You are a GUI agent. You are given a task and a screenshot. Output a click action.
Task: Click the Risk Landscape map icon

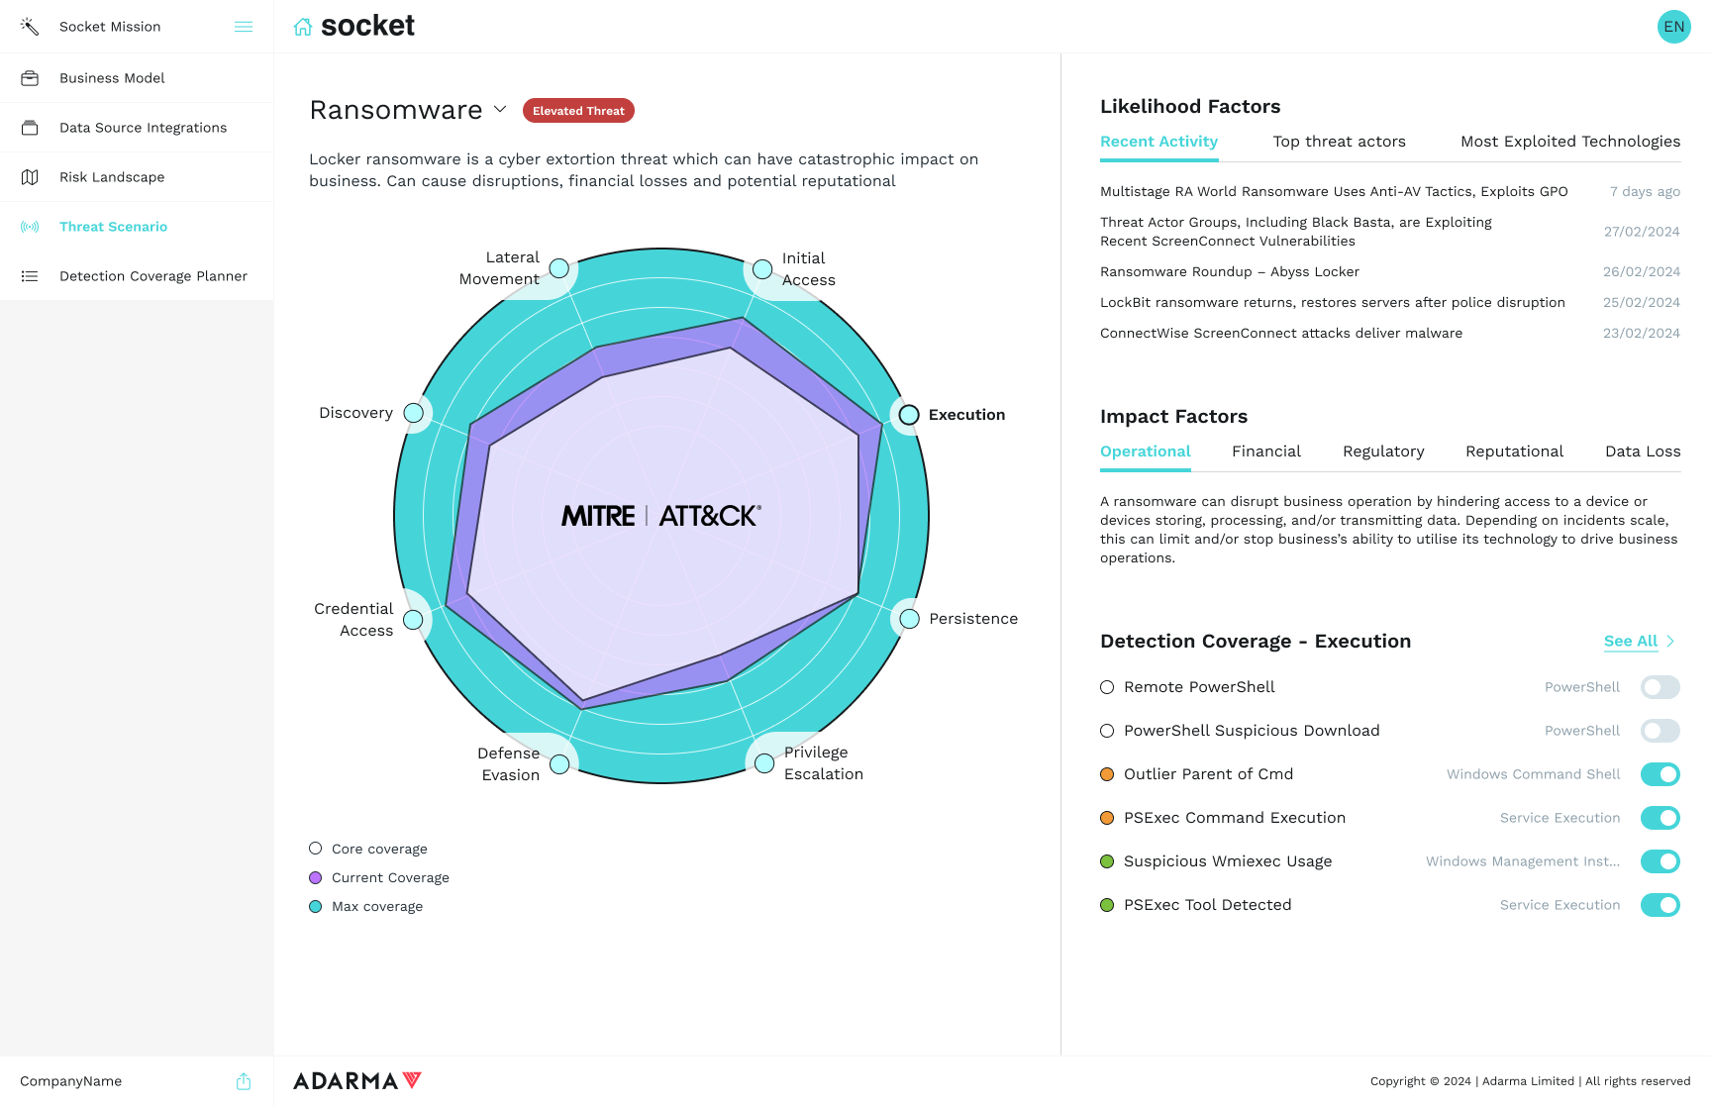[x=30, y=177]
